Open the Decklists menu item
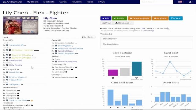 click(49, 2)
